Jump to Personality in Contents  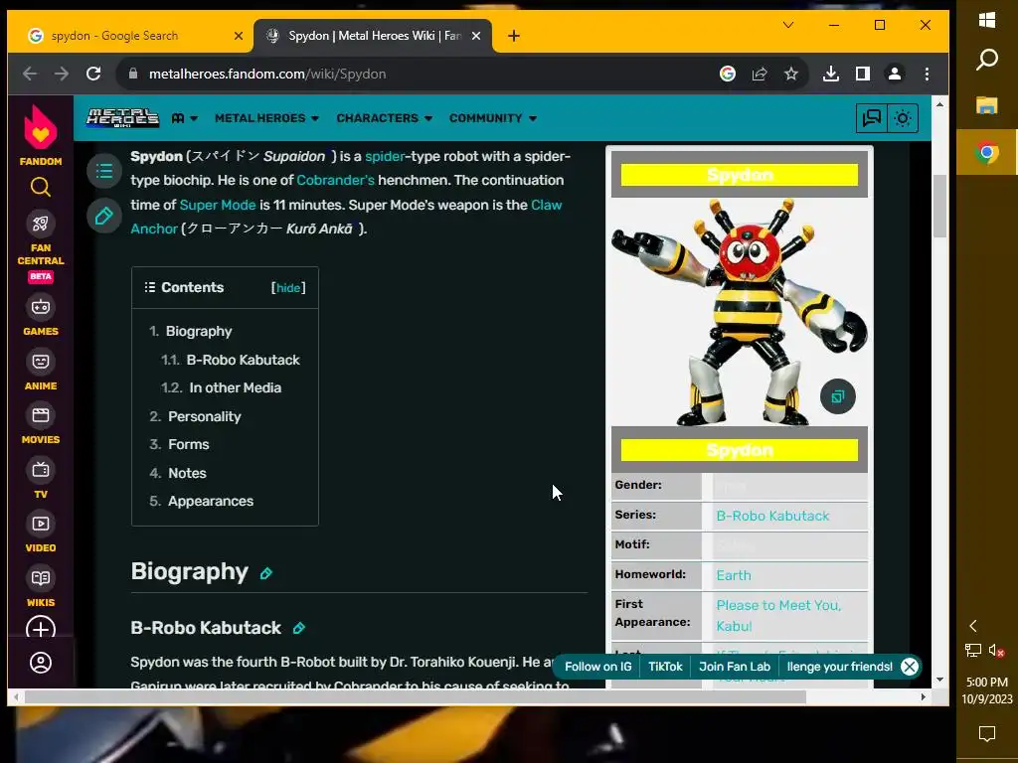tap(205, 416)
